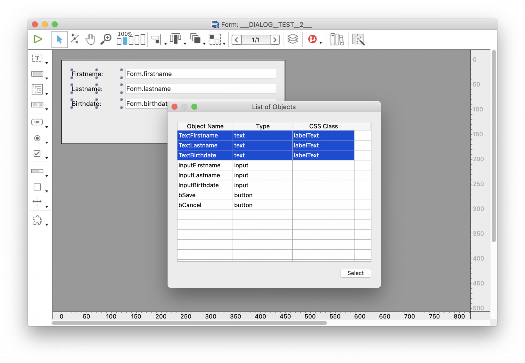Click the Form.firstname input field
525x363 pixels.
[201, 74]
